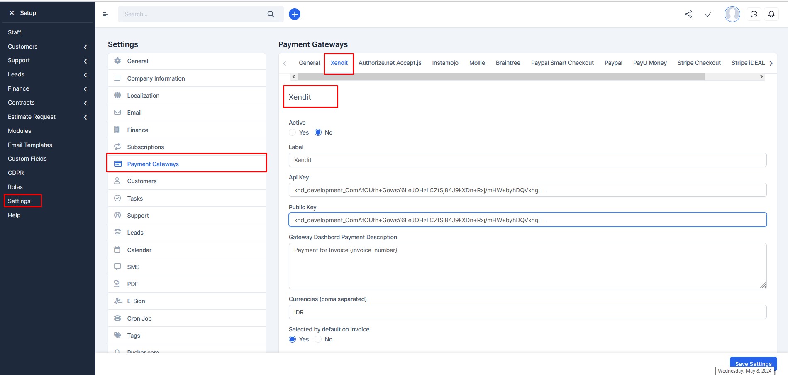Click the blue plus quick-create button

295,14
